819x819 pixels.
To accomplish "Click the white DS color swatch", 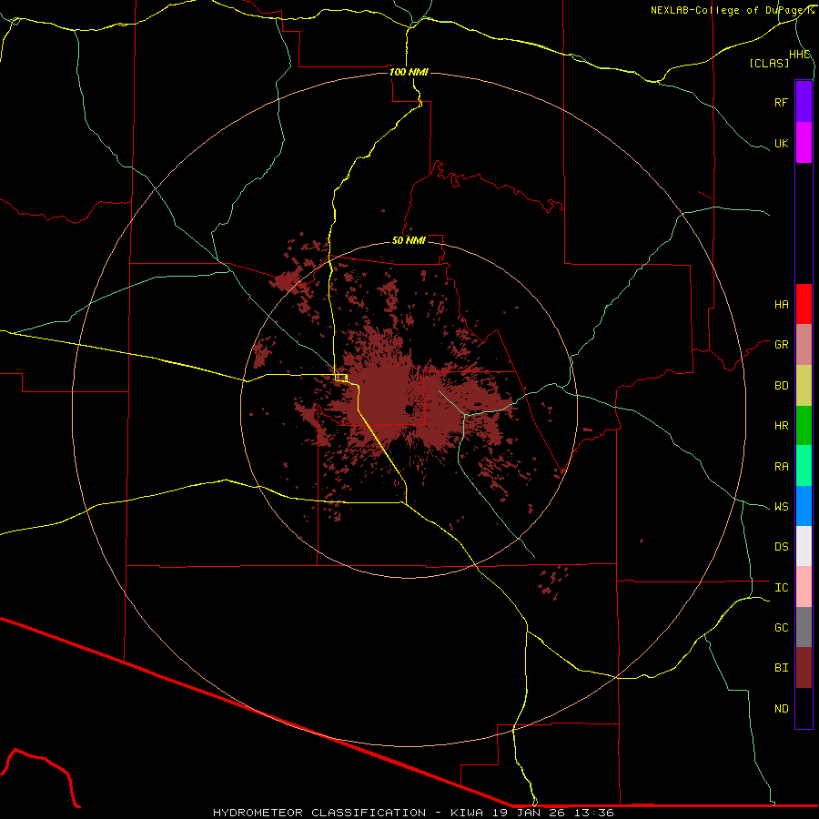I will [x=804, y=546].
